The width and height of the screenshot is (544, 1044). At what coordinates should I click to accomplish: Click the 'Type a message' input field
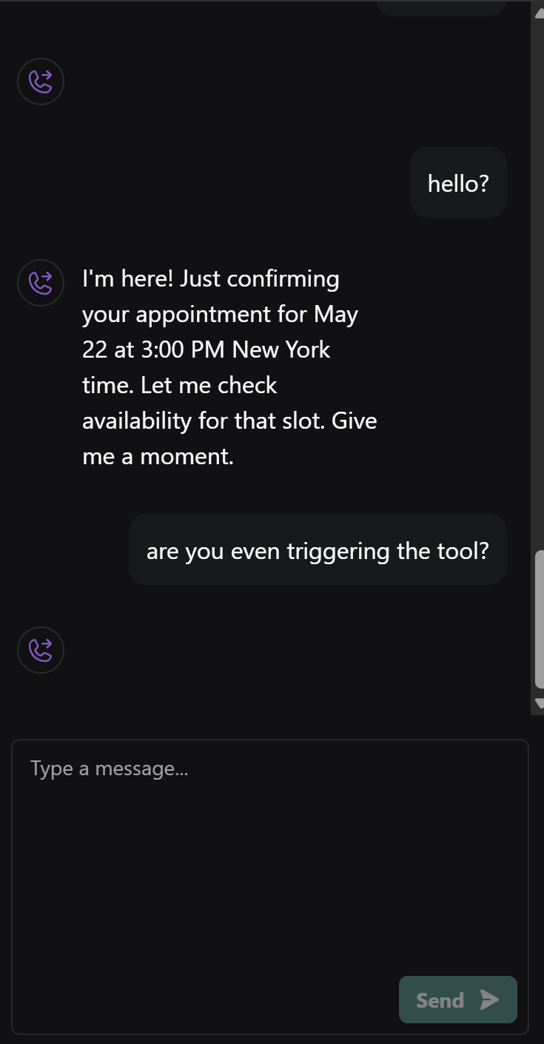tap(109, 768)
